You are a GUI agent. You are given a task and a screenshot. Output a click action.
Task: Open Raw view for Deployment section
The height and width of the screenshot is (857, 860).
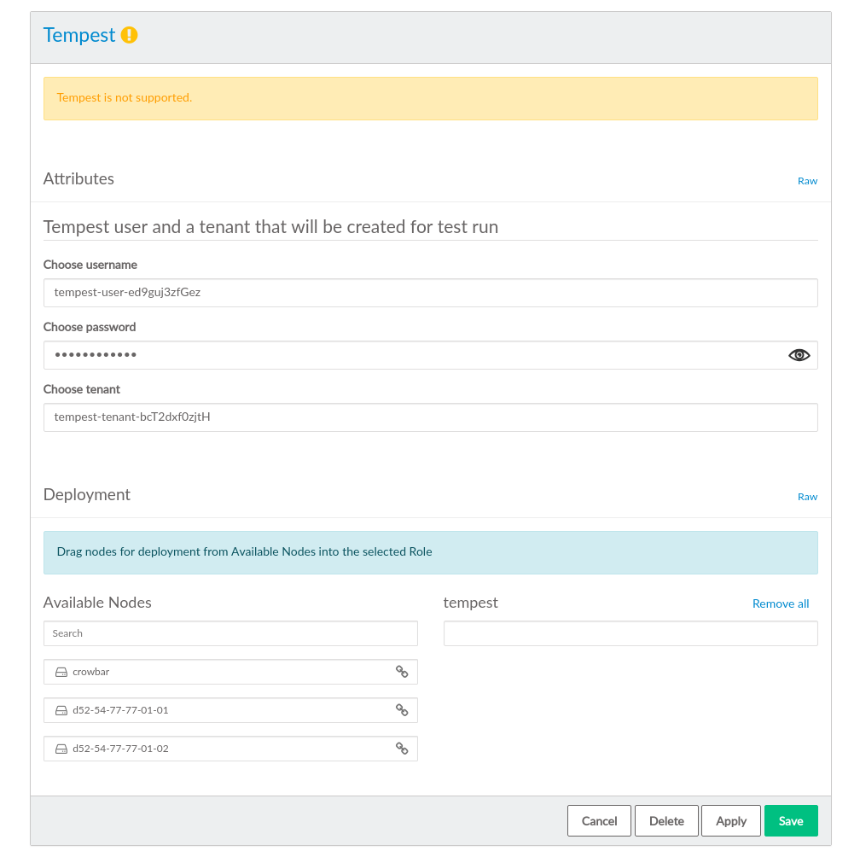807,497
